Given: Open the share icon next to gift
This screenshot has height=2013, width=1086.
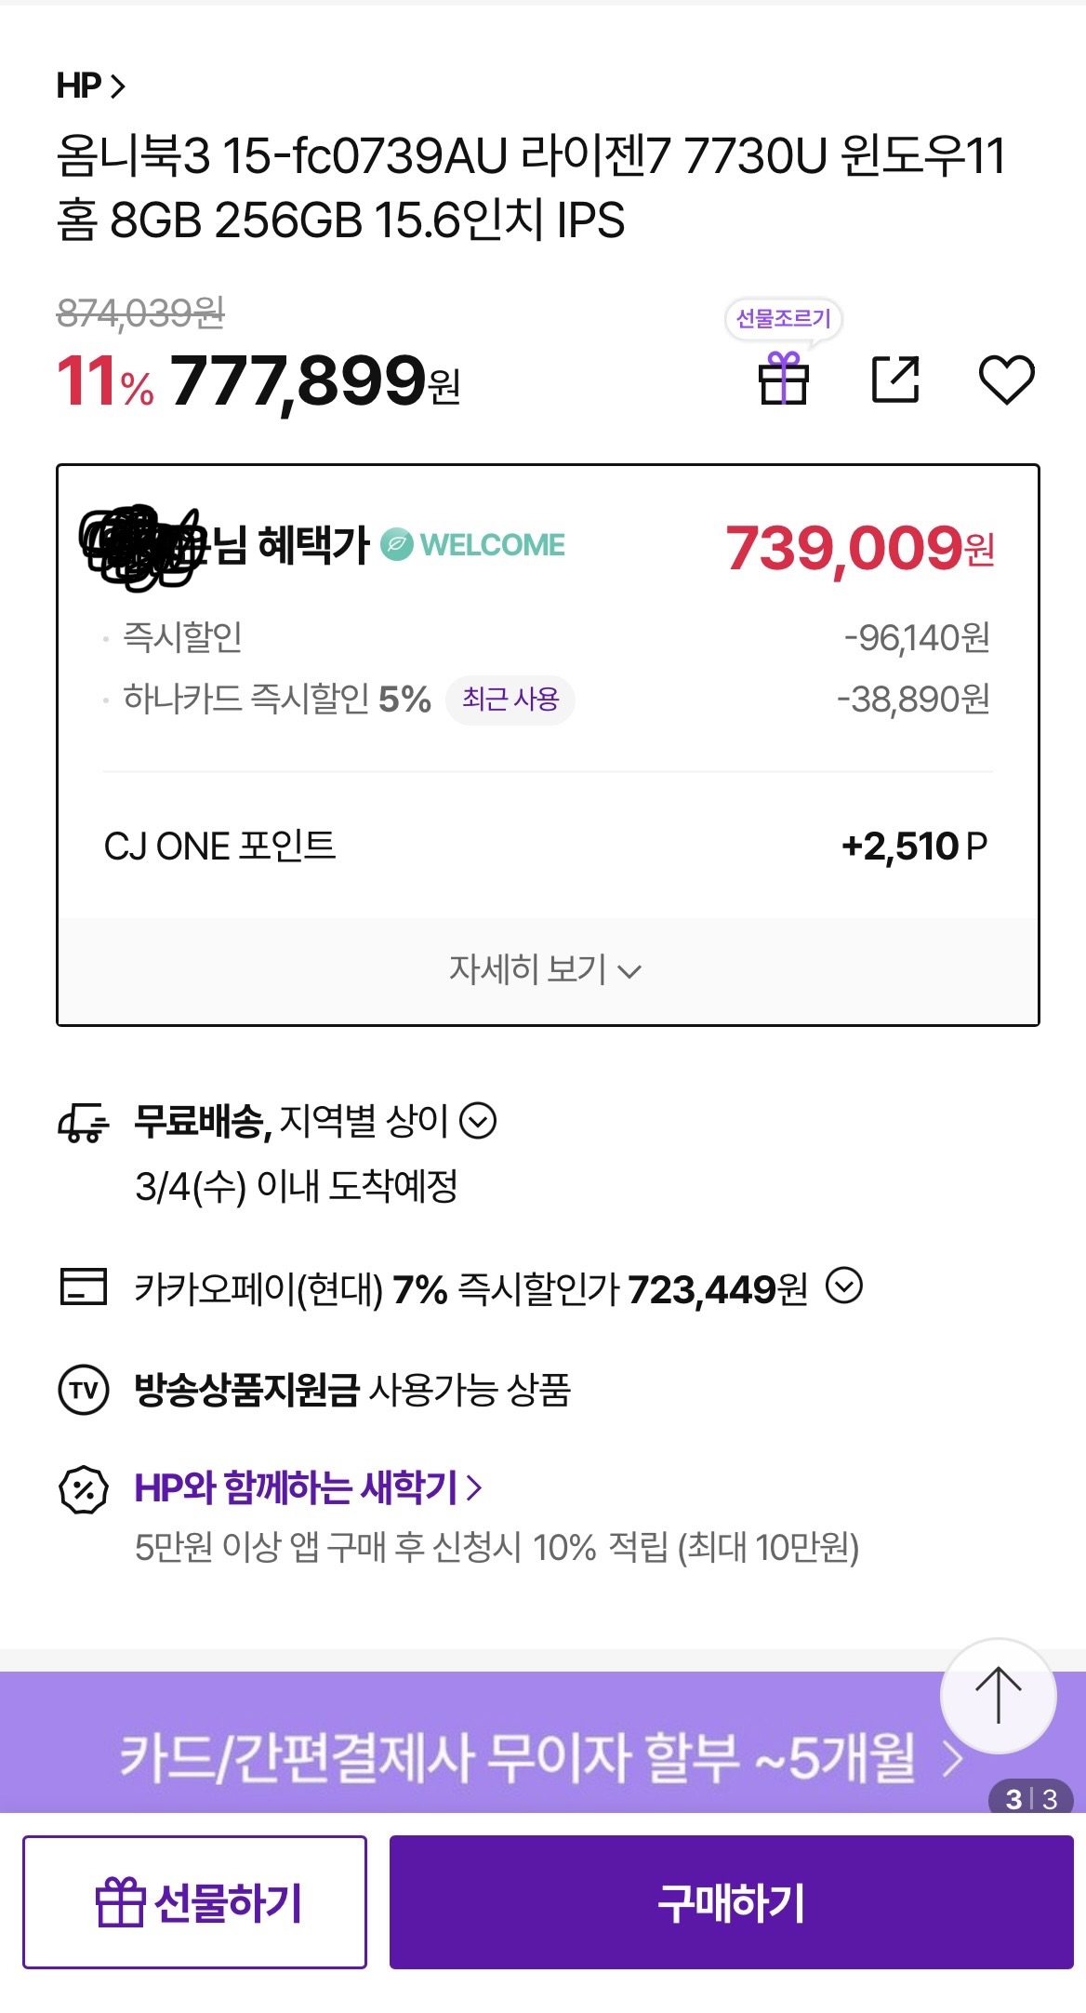Looking at the screenshot, I should point(895,379).
